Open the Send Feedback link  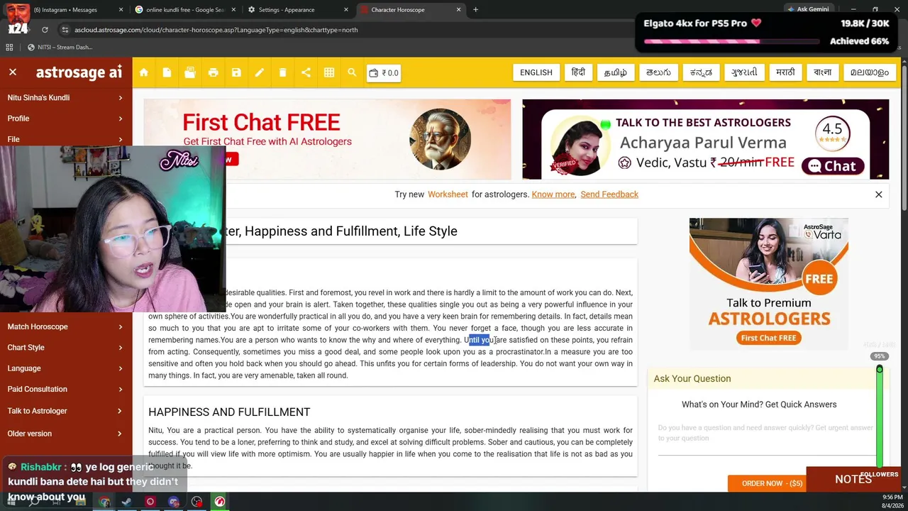point(609,194)
